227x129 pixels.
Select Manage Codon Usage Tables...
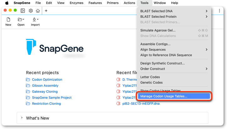174,96
